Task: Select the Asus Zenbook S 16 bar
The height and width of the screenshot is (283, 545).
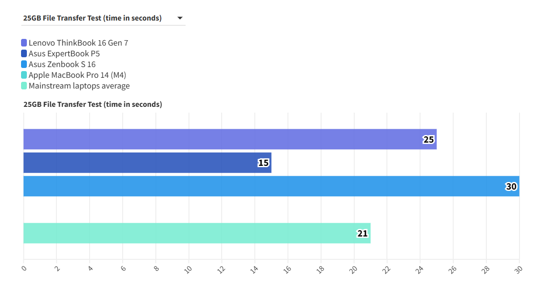Action: tap(269, 186)
